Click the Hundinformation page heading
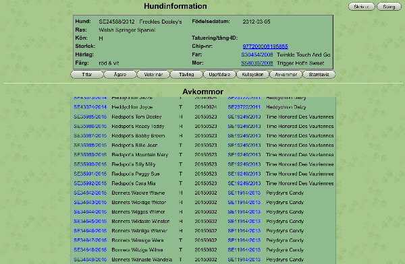 [x=175, y=6]
